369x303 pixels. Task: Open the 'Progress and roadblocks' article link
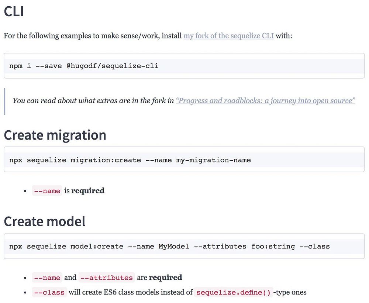pos(265,101)
